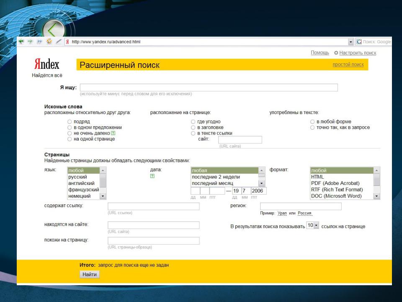Click the pencil edit icon in toolbar
This screenshot has height=302, width=402.
pos(59,41)
